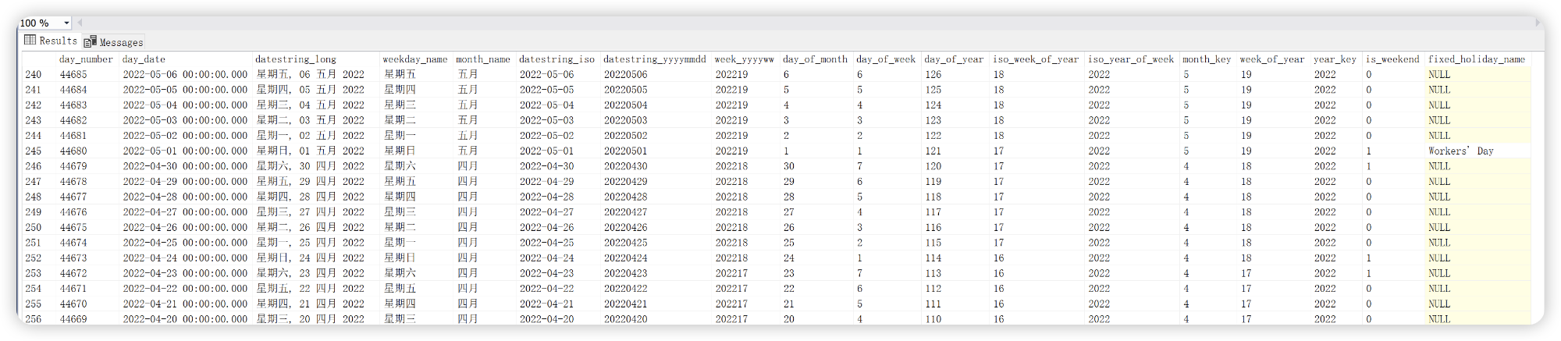Image resolution: width=1561 pixels, height=341 pixels.
Task: Select the day_date column header
Action: coord(185,59)
